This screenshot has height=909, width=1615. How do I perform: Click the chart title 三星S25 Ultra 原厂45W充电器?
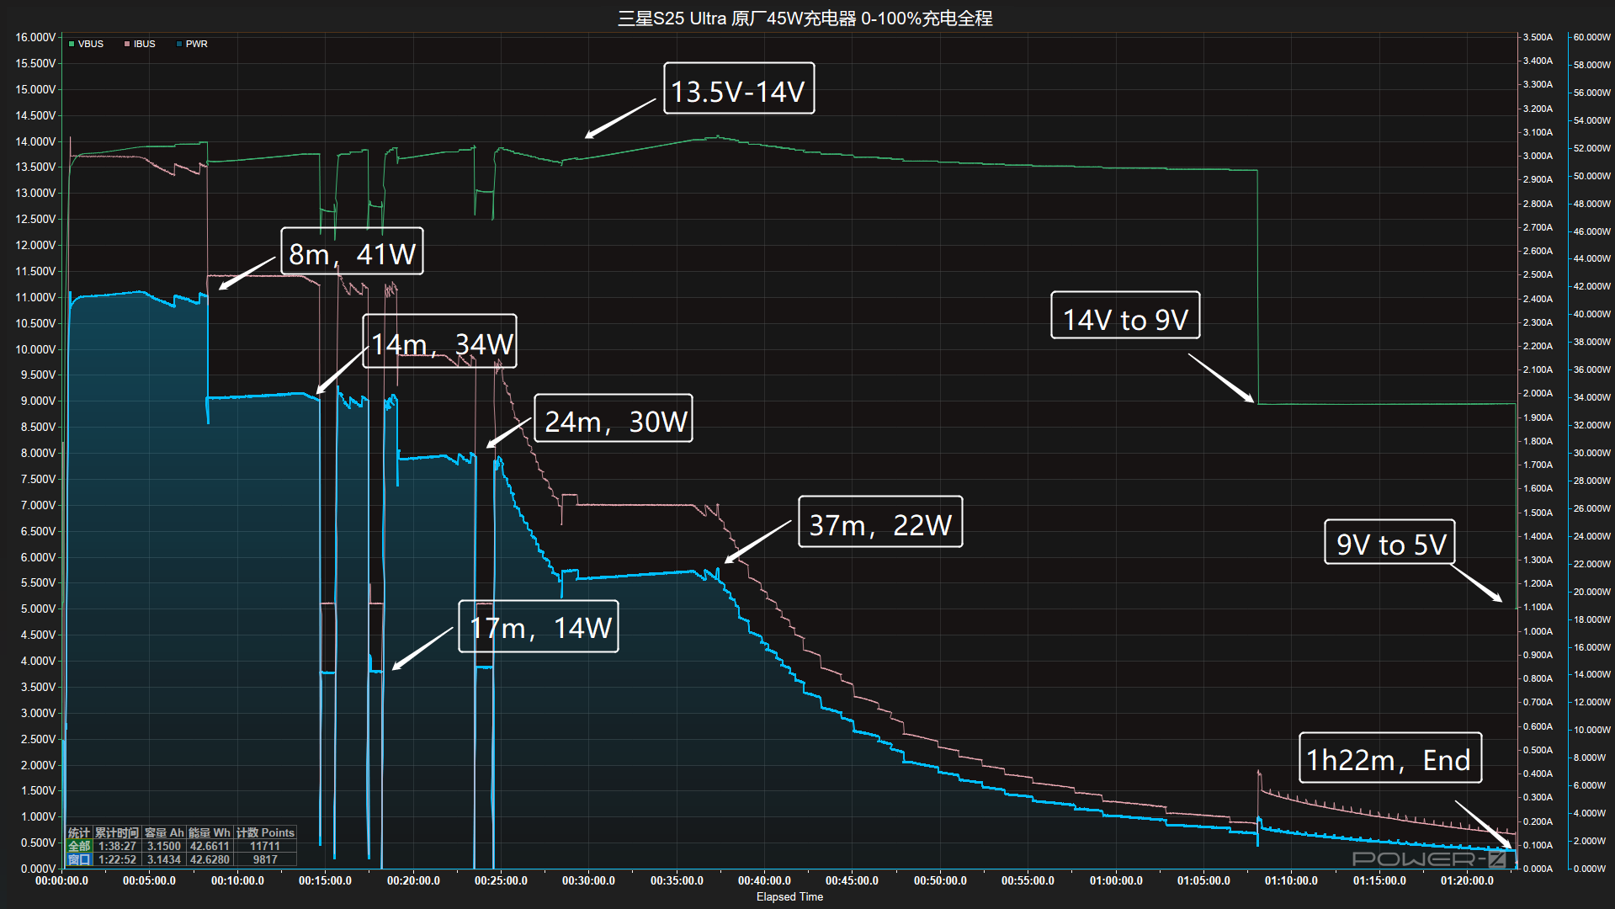736,18
